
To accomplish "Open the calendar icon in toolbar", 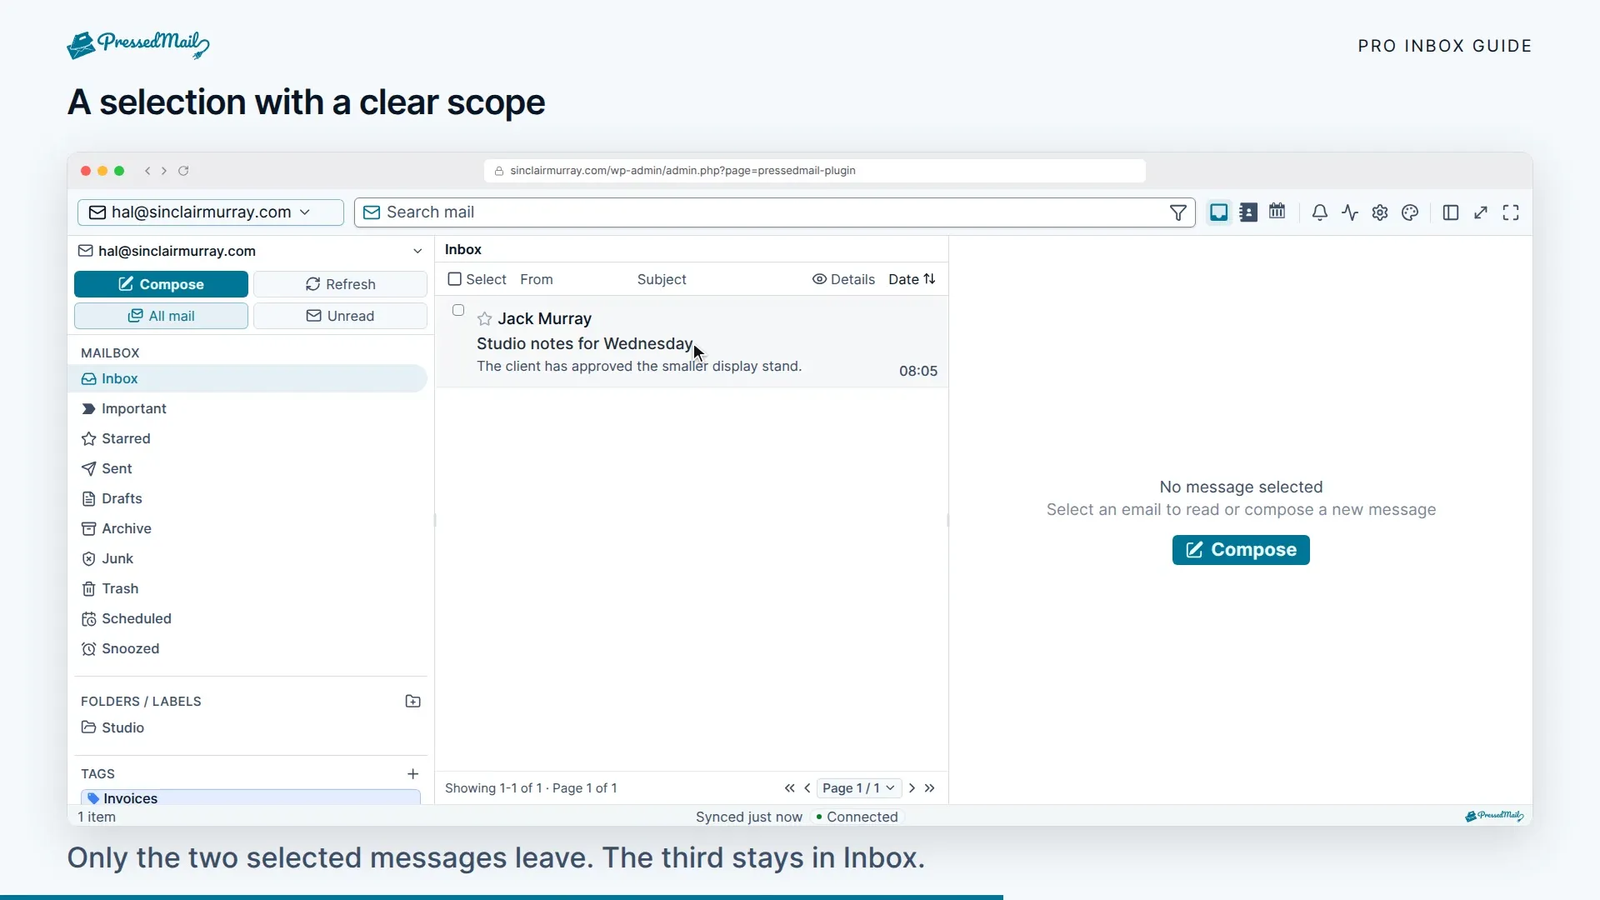I will (1277, 212).
